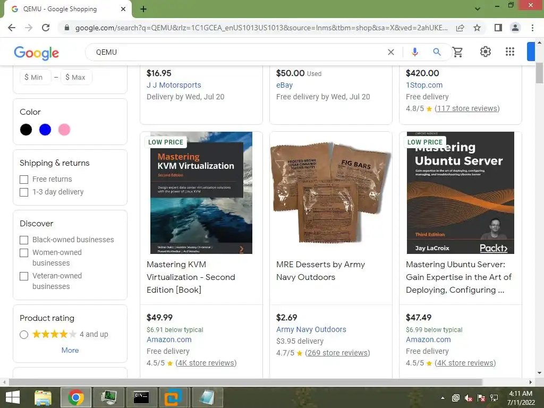Click the vertical page scrollbar thumb
Viewport: 544px width, 408px height.
[539, 73]
